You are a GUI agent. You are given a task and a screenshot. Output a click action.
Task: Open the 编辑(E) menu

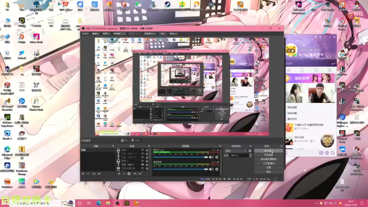(96, 34)
